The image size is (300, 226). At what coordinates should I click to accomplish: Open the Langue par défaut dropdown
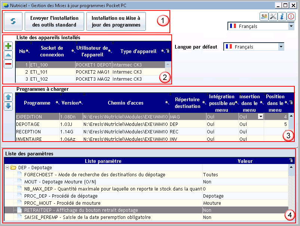click(281, 47)
